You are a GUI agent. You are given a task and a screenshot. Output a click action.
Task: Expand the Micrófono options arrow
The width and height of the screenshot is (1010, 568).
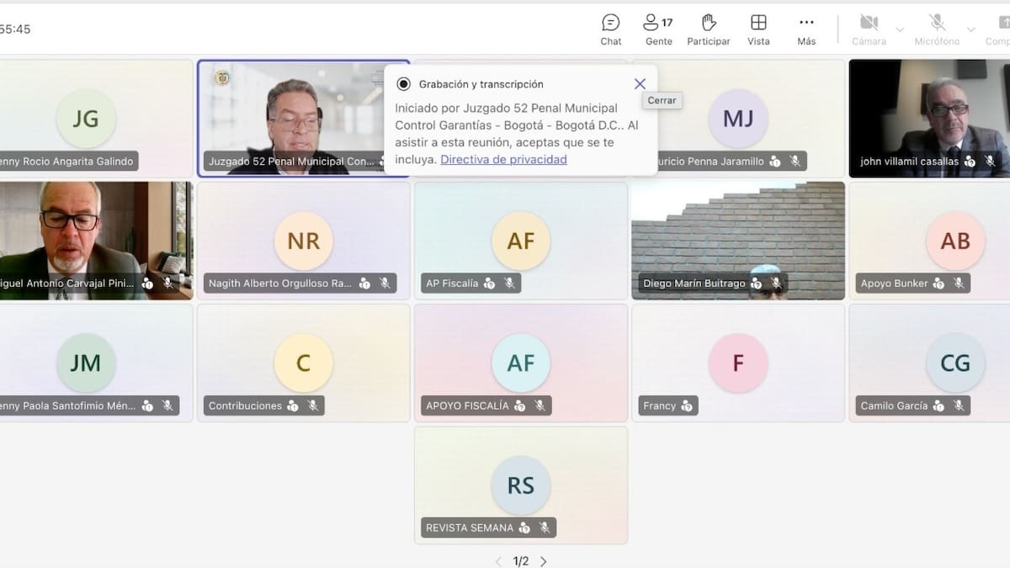970,29
